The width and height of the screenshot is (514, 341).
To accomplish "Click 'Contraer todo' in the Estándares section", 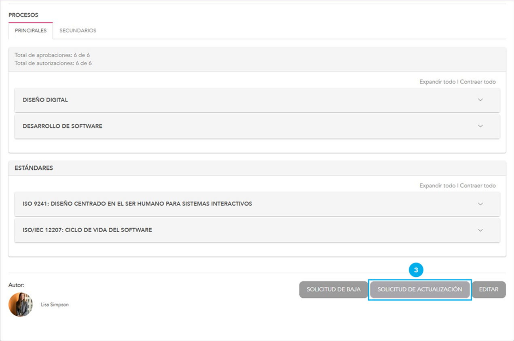I will 478,185.
